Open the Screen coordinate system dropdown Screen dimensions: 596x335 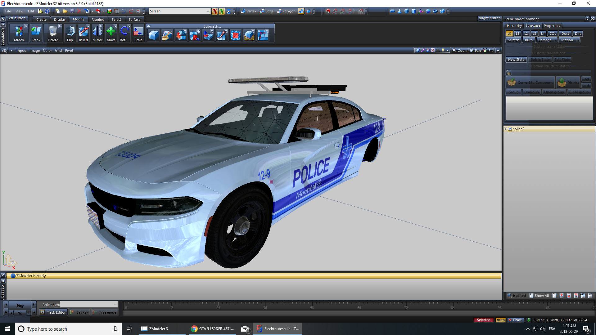point(208,11)
